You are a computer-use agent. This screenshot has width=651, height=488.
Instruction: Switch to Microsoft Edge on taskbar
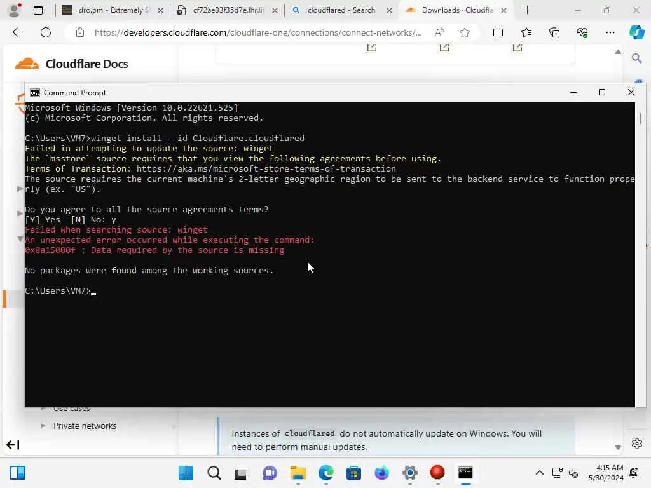click(x=326, y=473)
